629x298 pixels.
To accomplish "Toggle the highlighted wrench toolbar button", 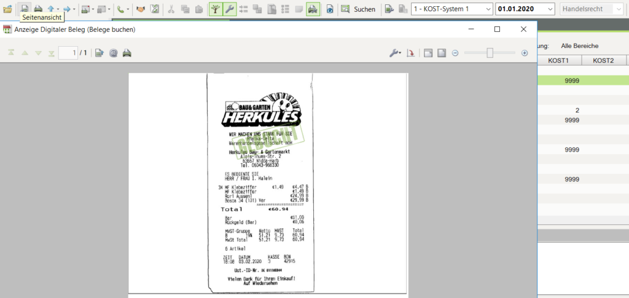I will coord(230,9).
